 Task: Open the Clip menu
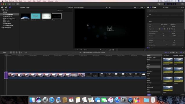34,1
